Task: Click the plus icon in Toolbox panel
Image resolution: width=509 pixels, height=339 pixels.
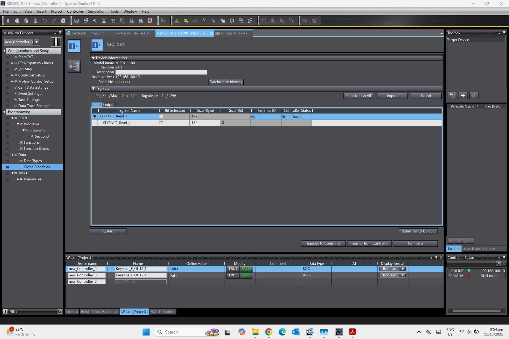Action: click(463, 95)
